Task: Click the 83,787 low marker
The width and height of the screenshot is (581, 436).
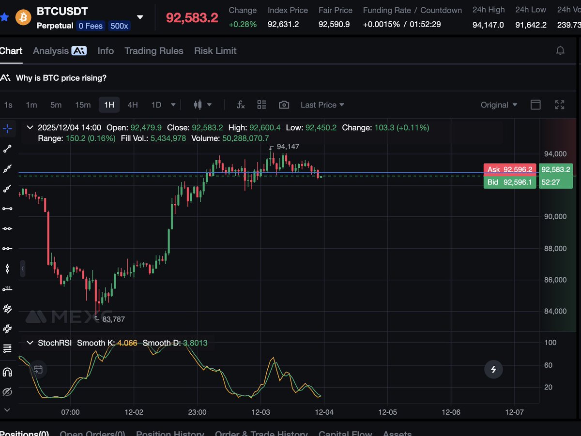Action: (114, 319)
